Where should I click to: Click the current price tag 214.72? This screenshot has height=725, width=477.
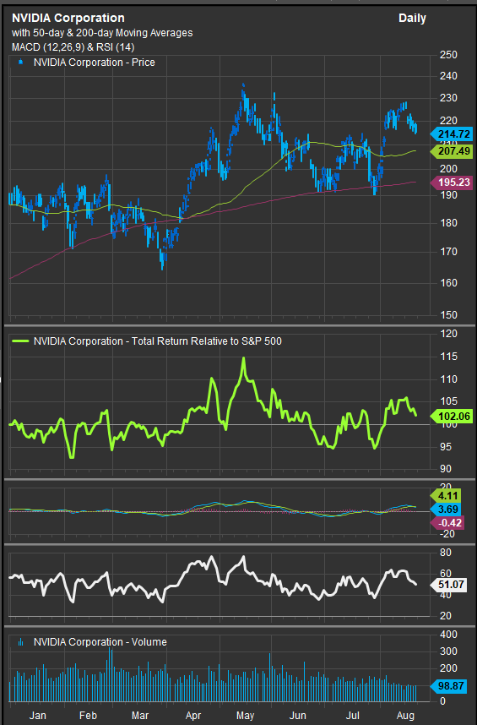pos(452,134)
